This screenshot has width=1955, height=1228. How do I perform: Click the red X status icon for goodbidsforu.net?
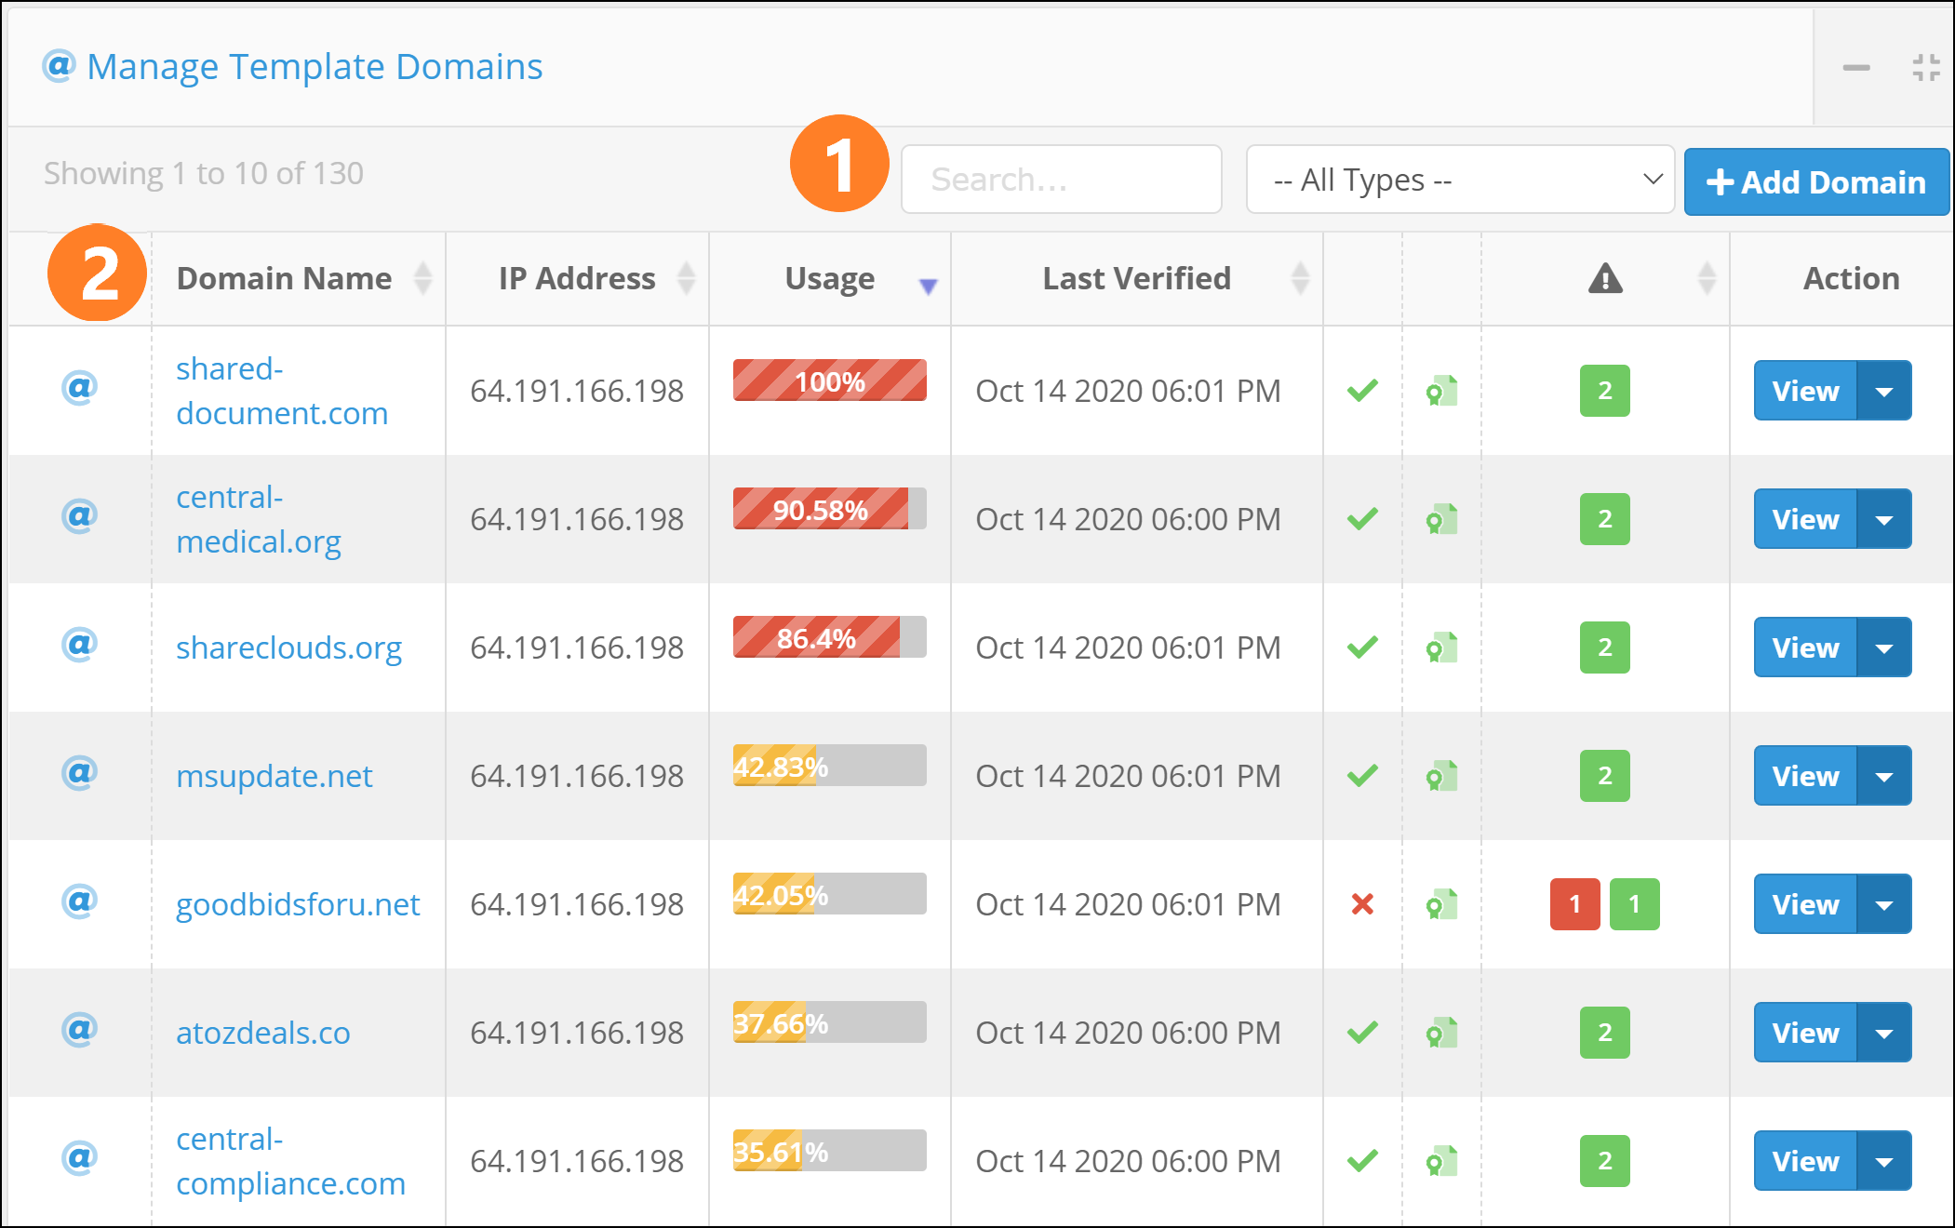1362,903
